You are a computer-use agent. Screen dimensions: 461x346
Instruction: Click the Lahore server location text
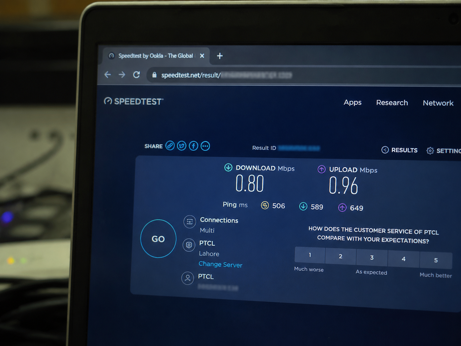pyautogui.click(x=209, y=254)
